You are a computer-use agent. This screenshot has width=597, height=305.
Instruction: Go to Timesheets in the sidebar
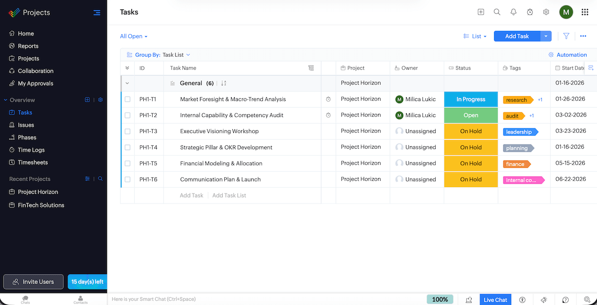point(33,162)
